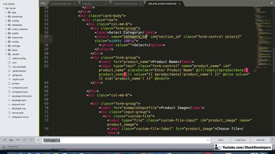Click unsaved dot on add_edit_product.blade.php tab
Screen dimensions: 275x154
point(180,4)
